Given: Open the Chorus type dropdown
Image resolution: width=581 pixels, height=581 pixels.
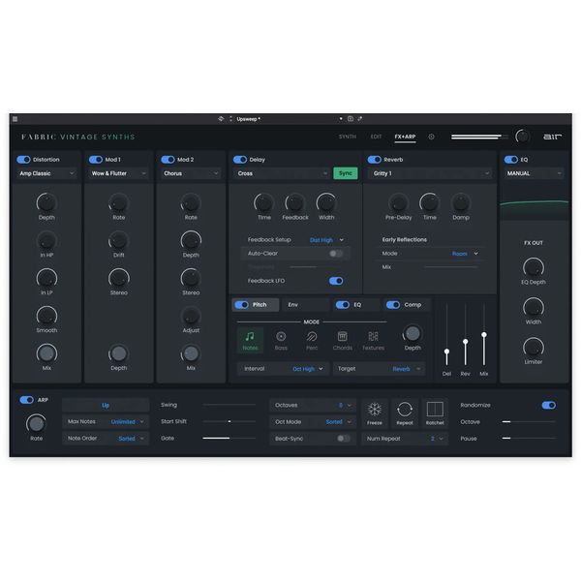Looking at the screenshot, I should coord(191,173).
